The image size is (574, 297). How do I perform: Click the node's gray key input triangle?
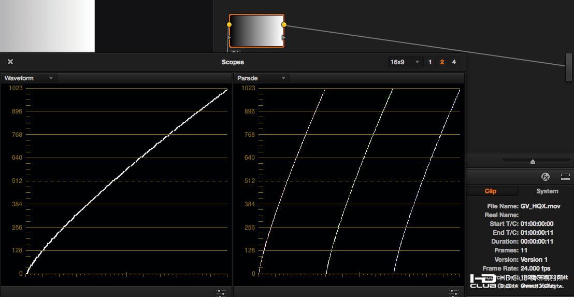coord(229,38)
